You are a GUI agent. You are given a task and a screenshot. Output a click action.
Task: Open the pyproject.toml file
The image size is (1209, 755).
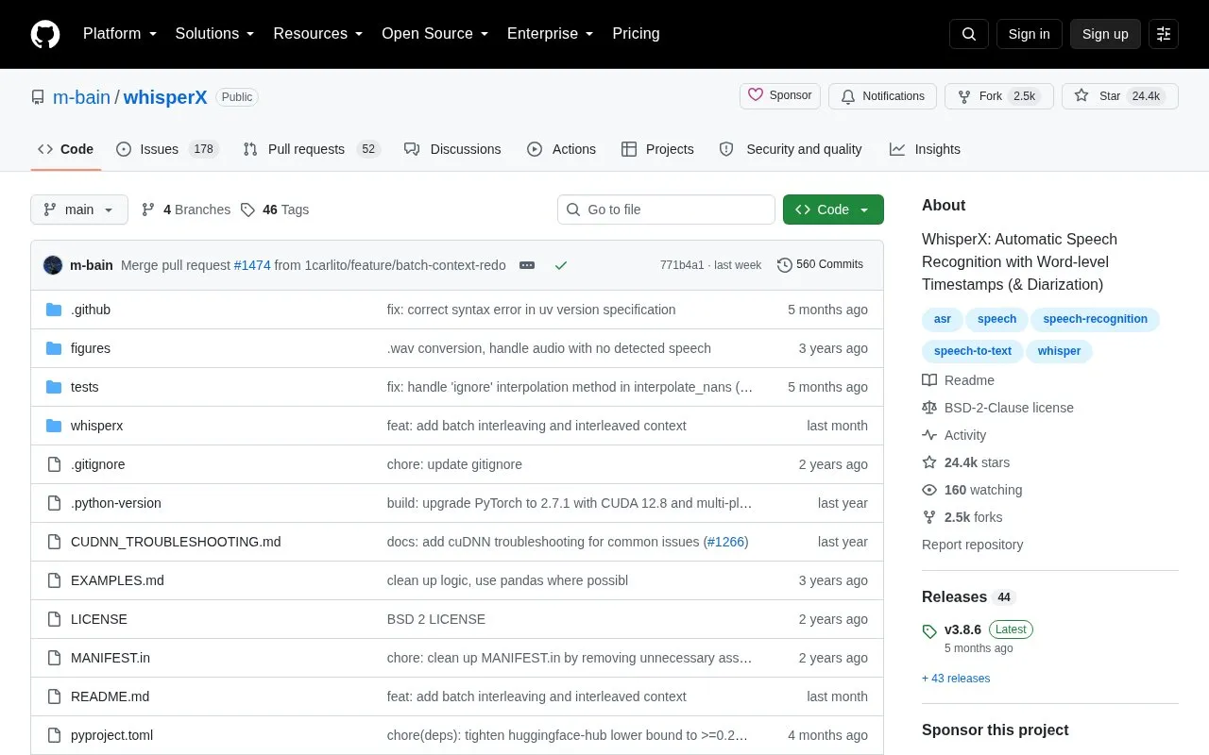click(111, 735)
